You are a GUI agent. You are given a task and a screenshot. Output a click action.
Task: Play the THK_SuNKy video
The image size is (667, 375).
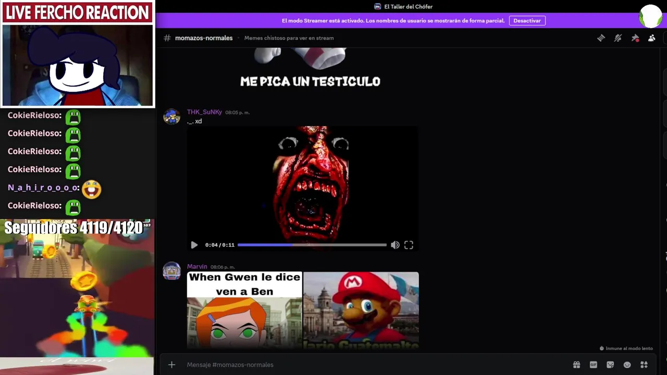click(194, 245)
